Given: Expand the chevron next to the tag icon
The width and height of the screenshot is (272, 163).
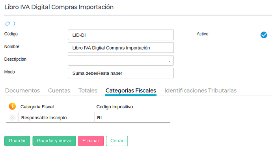Looking at the screenshot, I should click(14, 24).
